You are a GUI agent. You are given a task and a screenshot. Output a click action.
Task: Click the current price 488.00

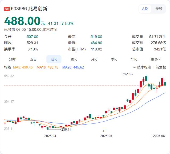click(22, 21)
